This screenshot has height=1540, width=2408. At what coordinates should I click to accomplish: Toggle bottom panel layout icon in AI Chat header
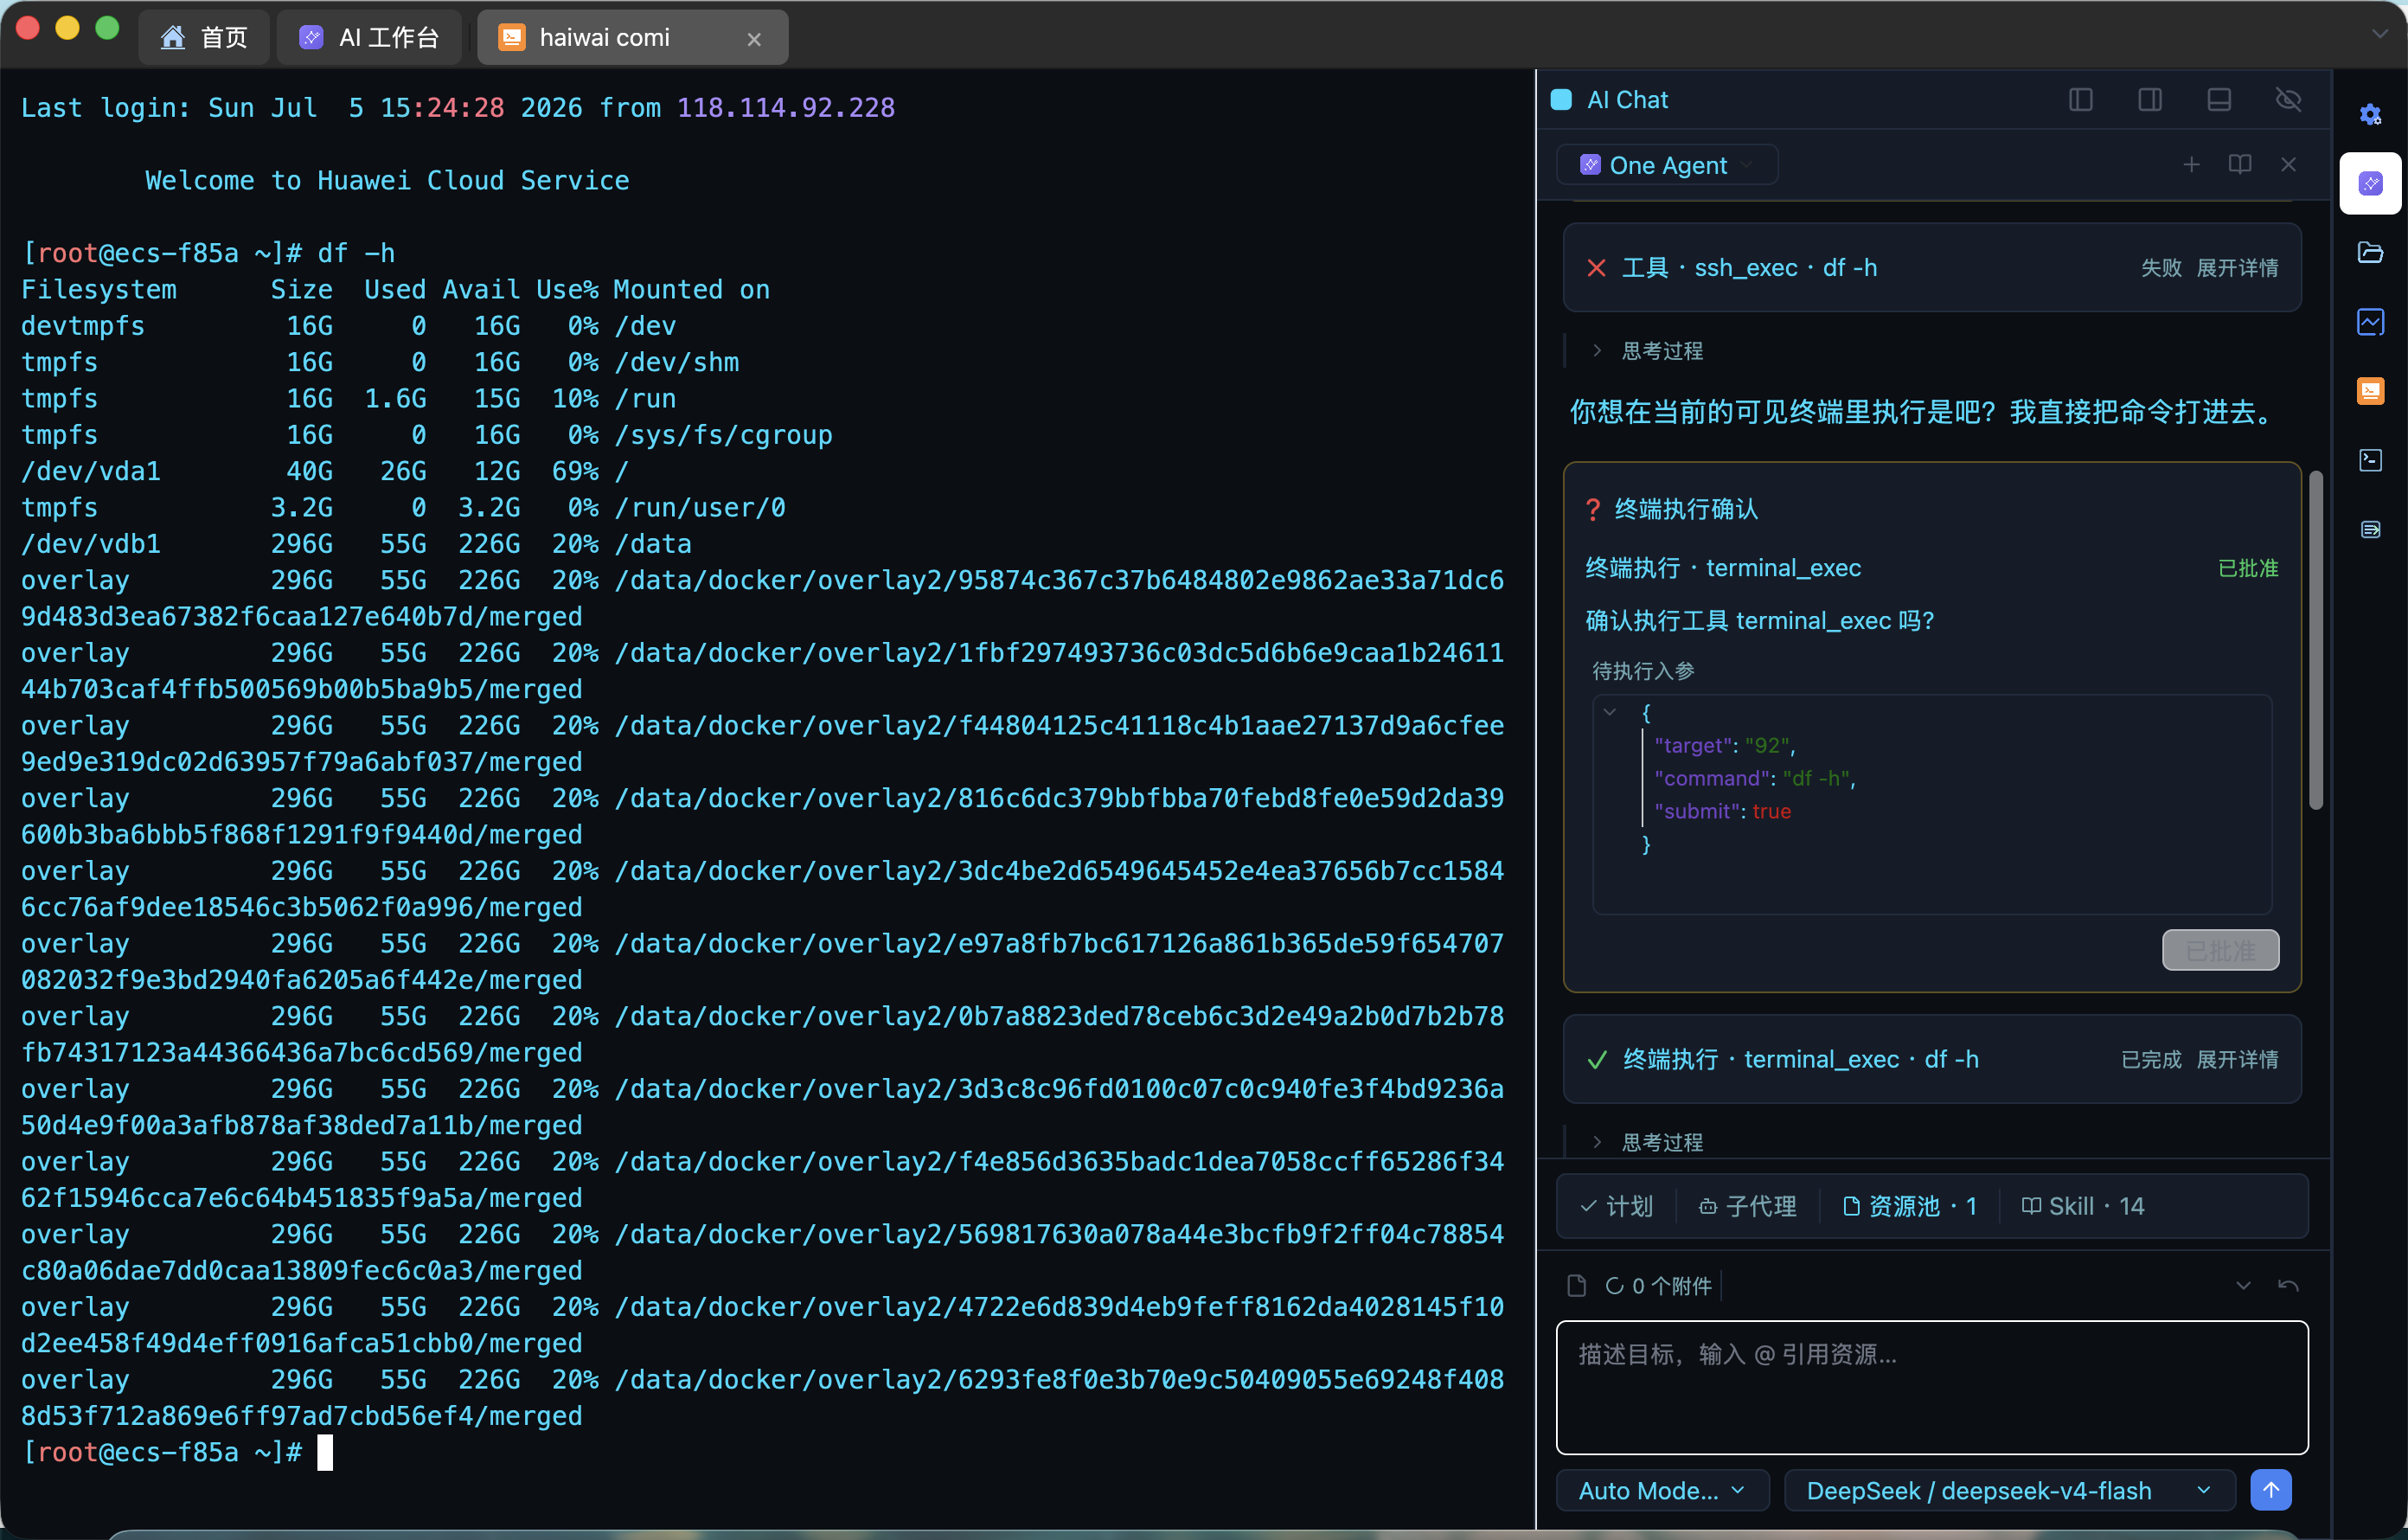coord(2219,100)
